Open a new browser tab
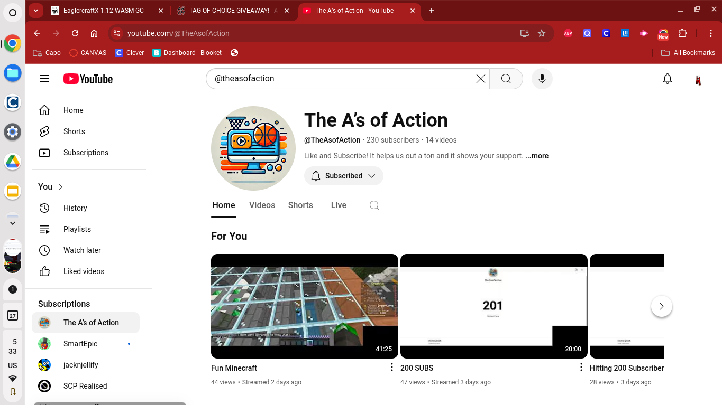This screenshot has height=405, width=722. click(x=432, y=11)
